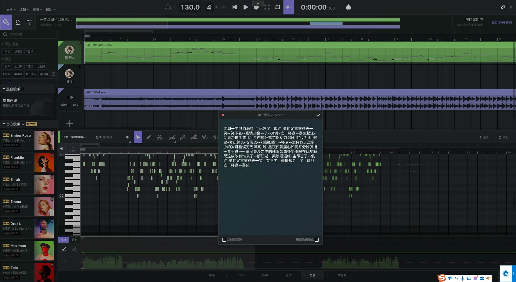Select the Ember Rose singer card

tap(28, 140)
